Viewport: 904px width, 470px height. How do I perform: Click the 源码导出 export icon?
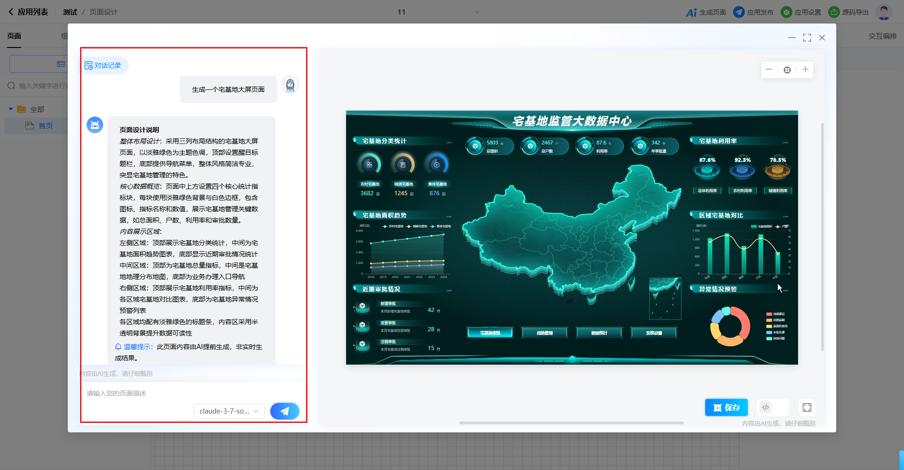834,12
